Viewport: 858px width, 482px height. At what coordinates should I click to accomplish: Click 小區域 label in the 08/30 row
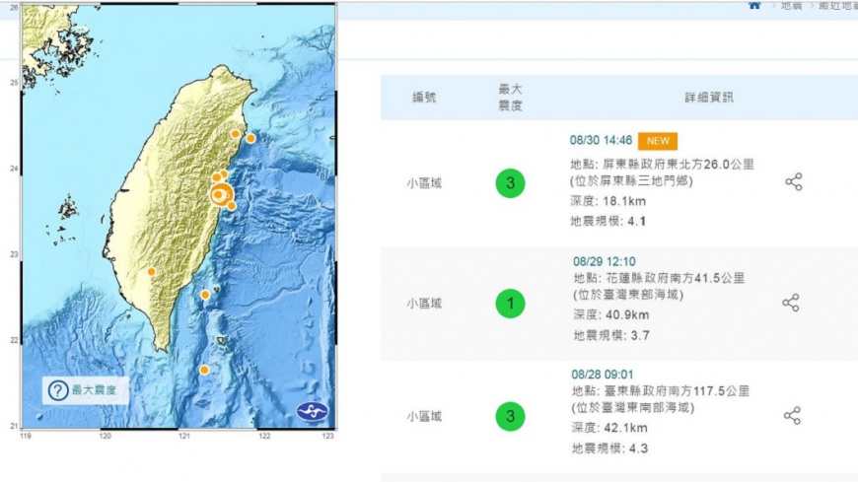[x=424, y=183]
